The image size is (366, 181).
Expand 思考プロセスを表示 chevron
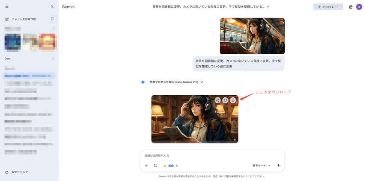(x=202, y=82)
